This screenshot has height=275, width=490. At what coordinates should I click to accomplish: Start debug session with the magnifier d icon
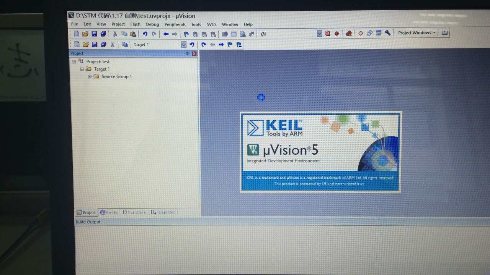coord(328,33)
